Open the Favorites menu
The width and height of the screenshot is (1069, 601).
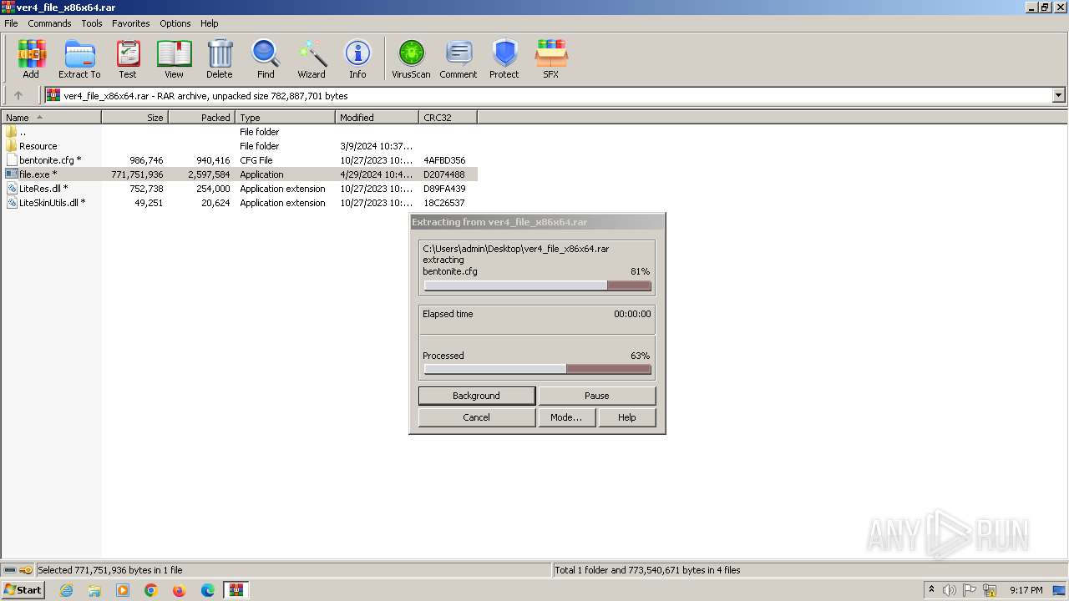[131, 23]
